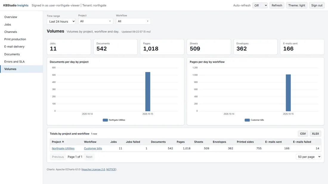Screen dimensions: 328x184
Task: Sort by Documents column header
Action: click(x=158, y=142)
